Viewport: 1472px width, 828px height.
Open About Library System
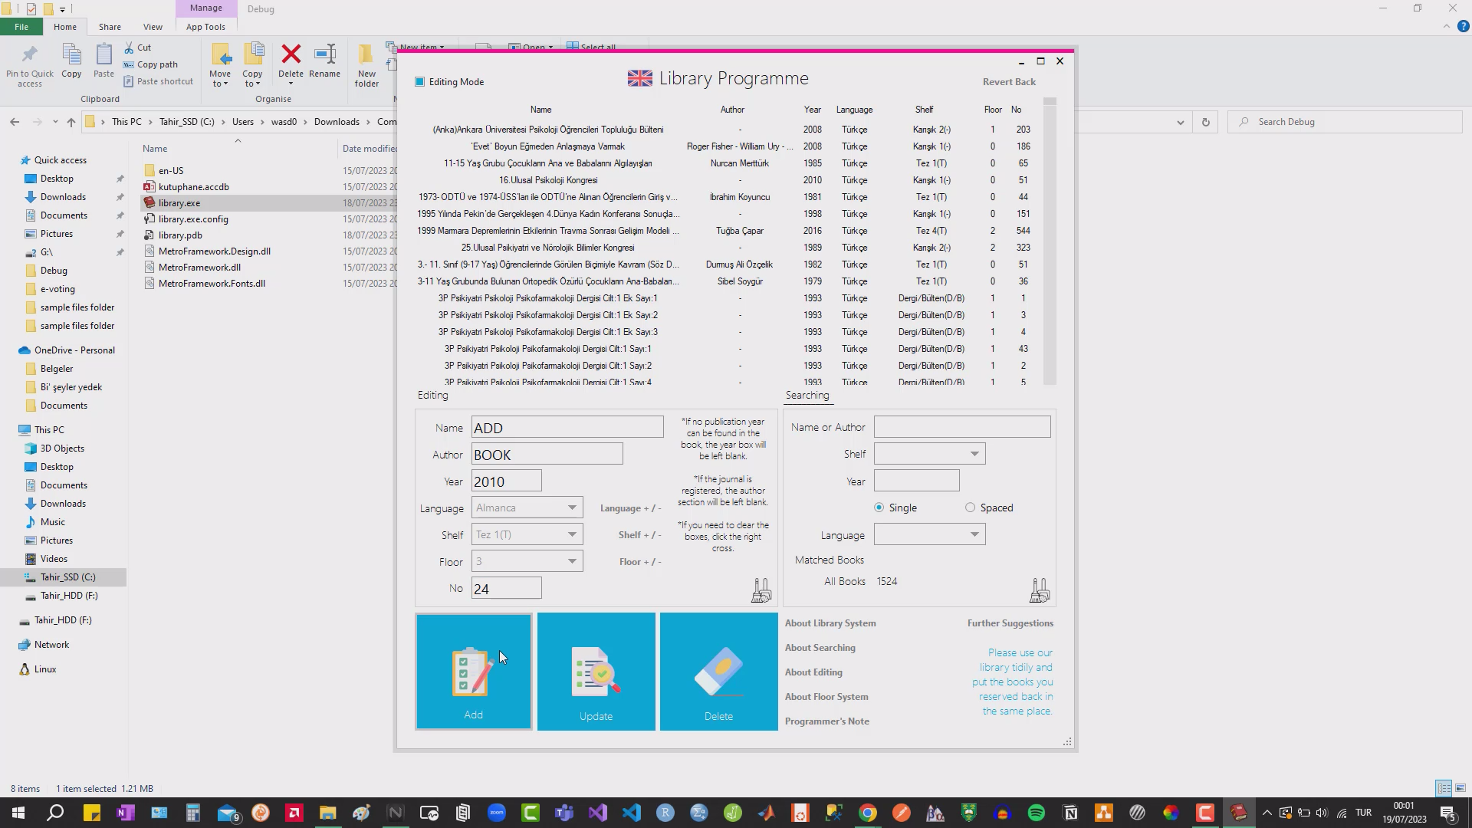[830, 623]
